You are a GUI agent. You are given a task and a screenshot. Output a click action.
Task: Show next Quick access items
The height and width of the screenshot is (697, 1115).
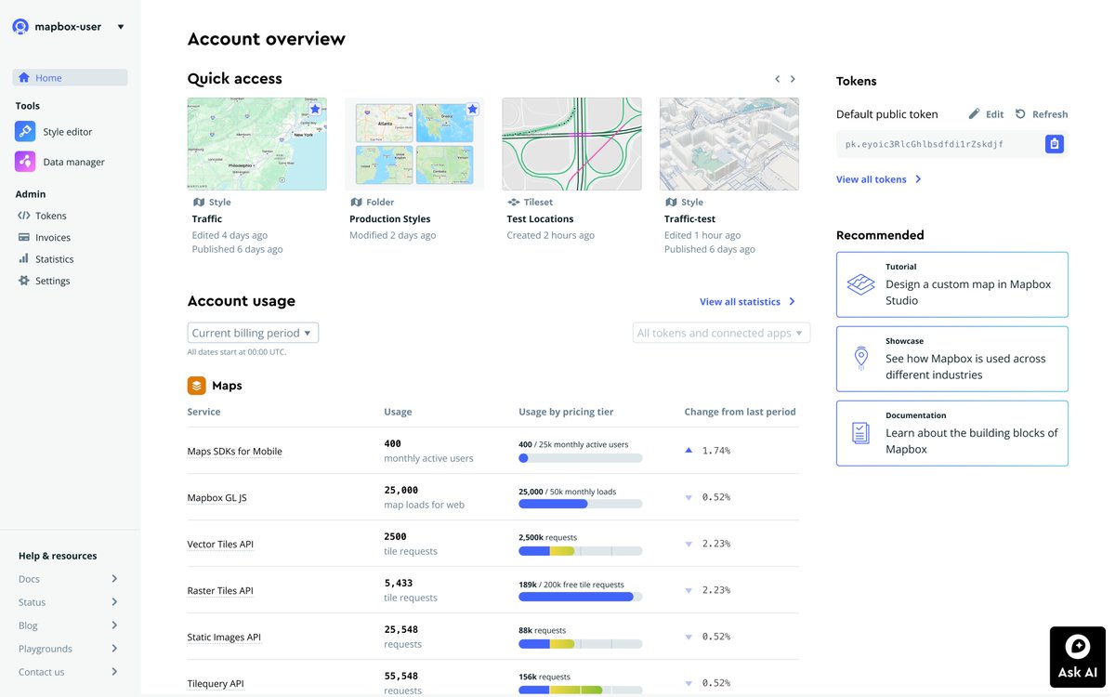[x=793, y=79]
